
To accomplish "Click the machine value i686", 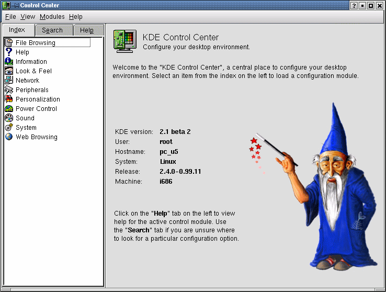I will point(166,182).
